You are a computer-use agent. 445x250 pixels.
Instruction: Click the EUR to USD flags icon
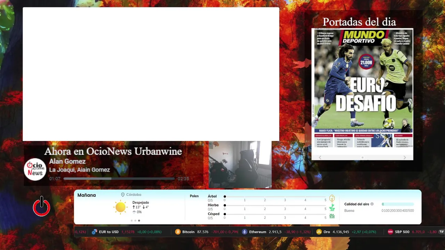point(94,232)
